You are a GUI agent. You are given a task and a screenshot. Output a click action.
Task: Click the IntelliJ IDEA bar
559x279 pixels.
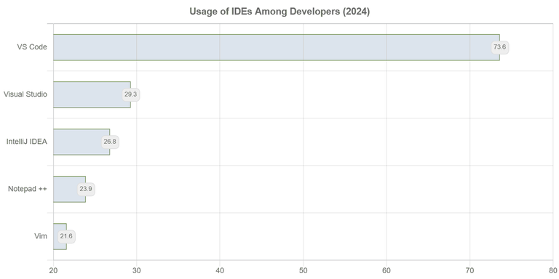click(82, 142)
